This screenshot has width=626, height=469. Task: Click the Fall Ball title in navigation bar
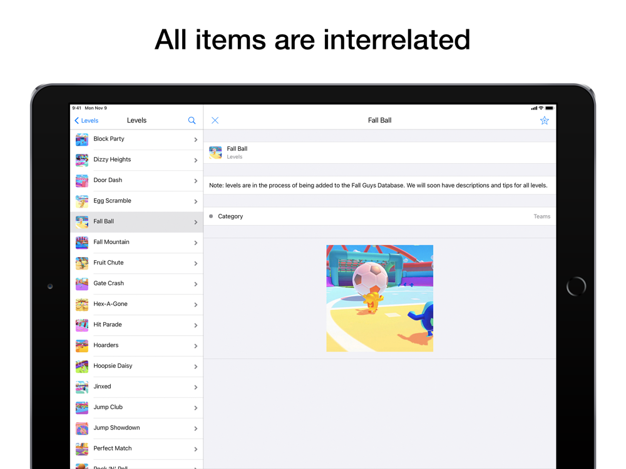(380, 121)
